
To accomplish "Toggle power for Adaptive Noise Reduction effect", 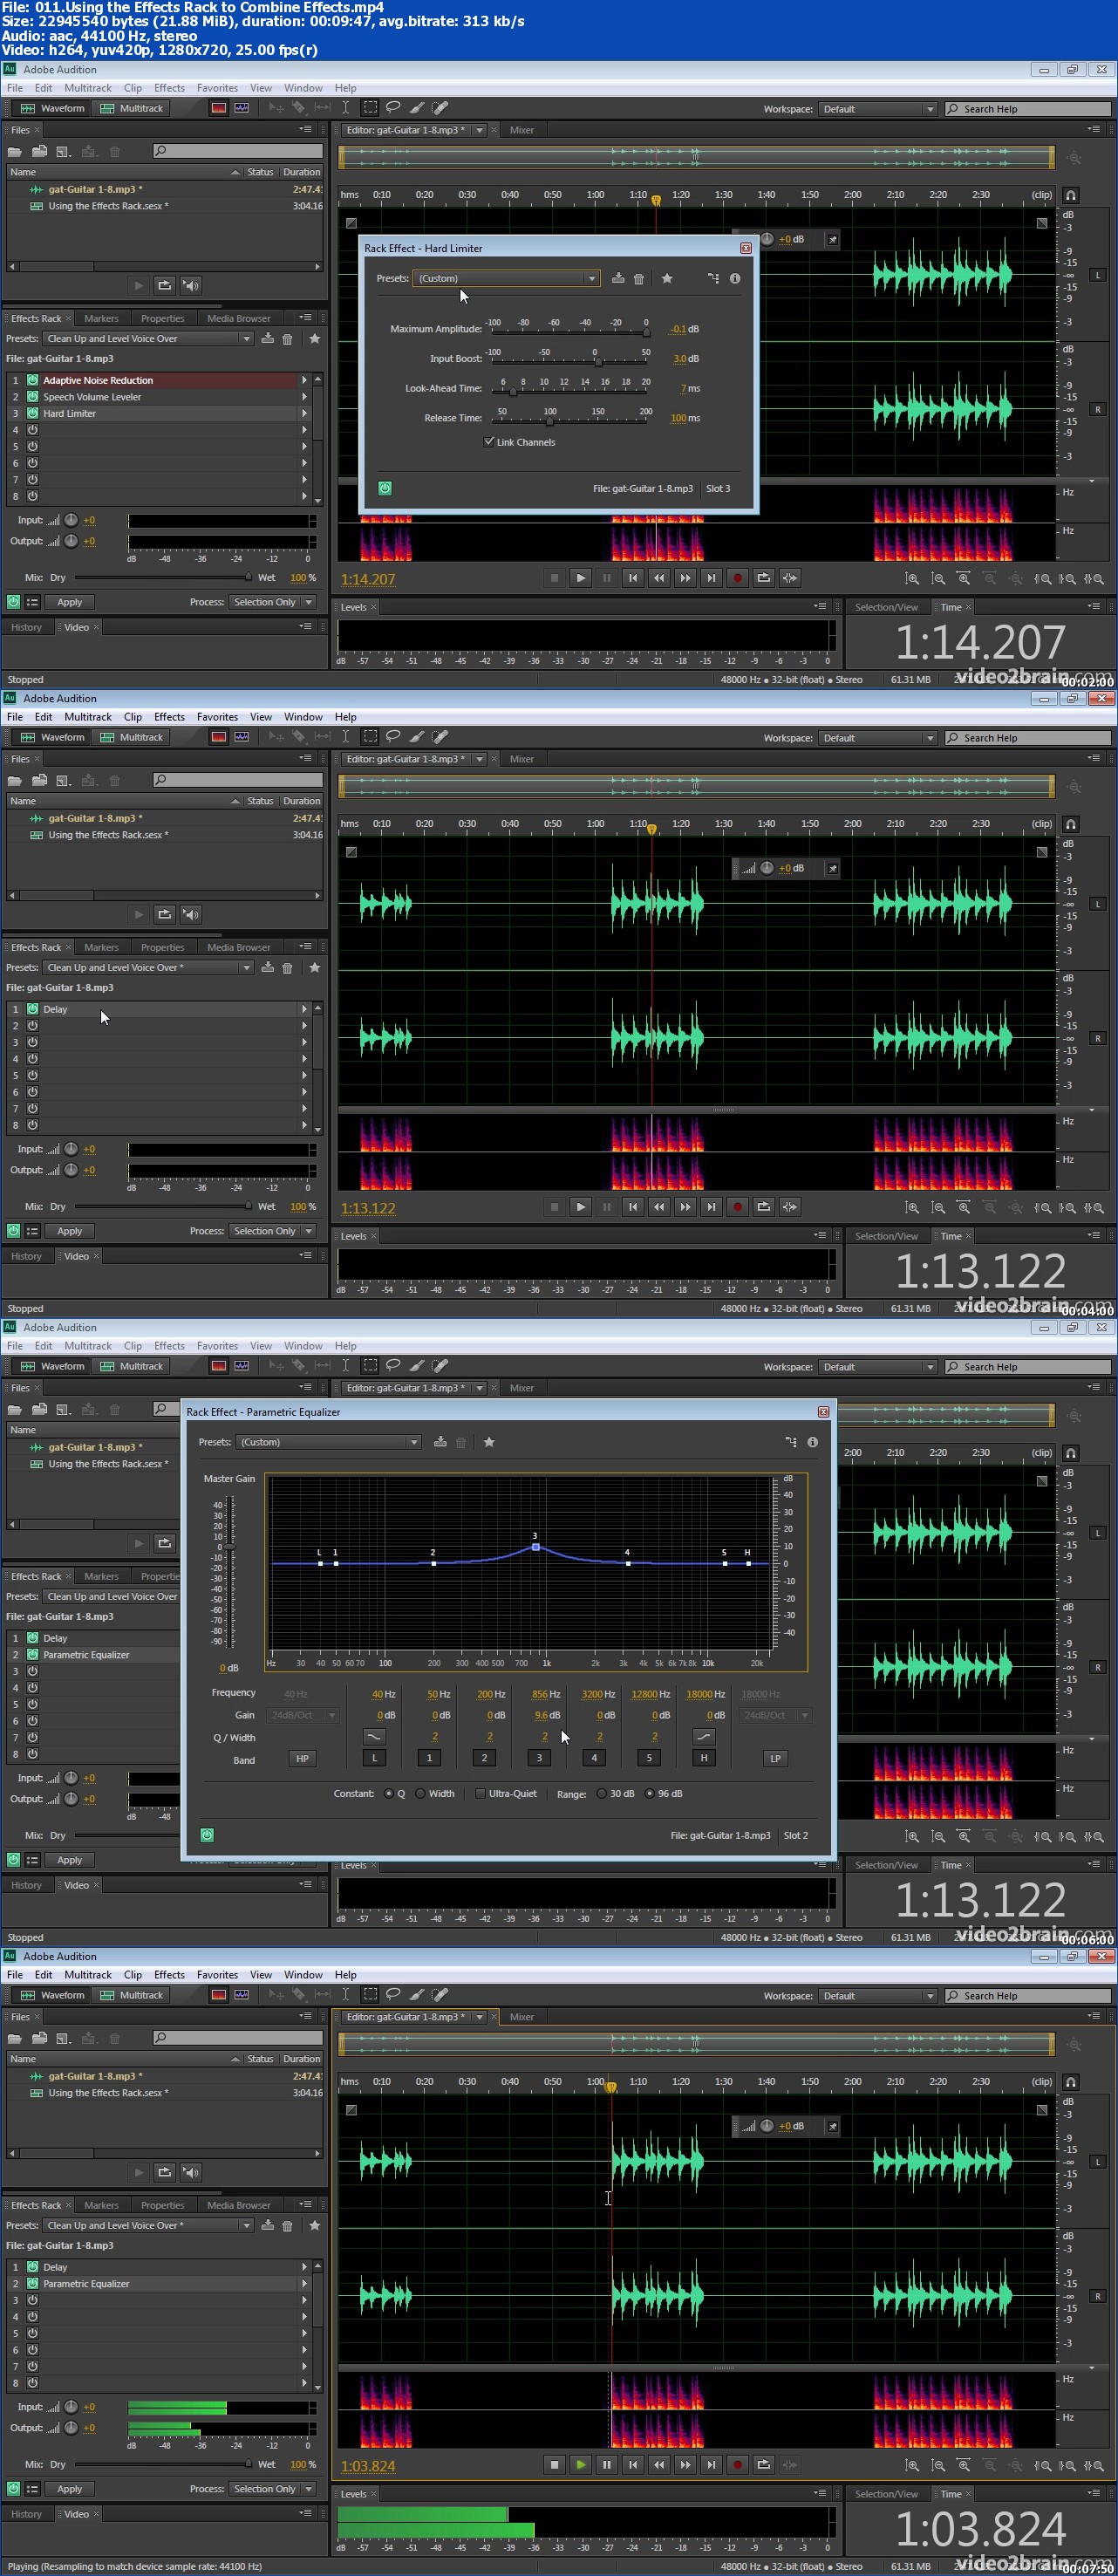I will 32,380.
